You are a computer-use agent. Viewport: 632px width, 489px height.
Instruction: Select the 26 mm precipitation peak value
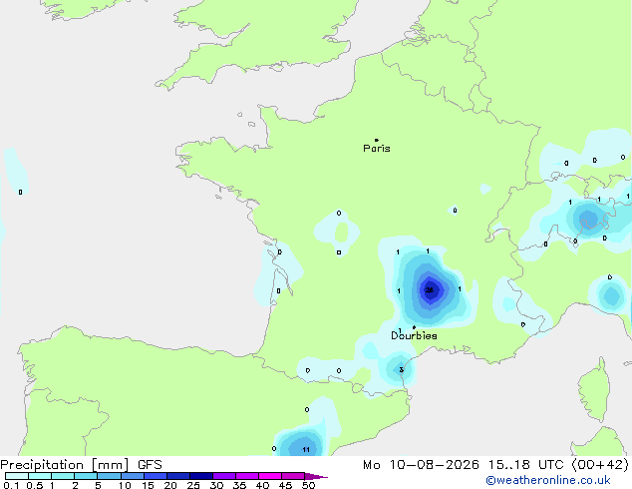430,290
